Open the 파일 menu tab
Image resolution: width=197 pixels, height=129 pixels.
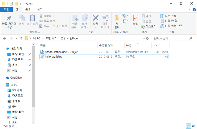[x=6, y=10]
